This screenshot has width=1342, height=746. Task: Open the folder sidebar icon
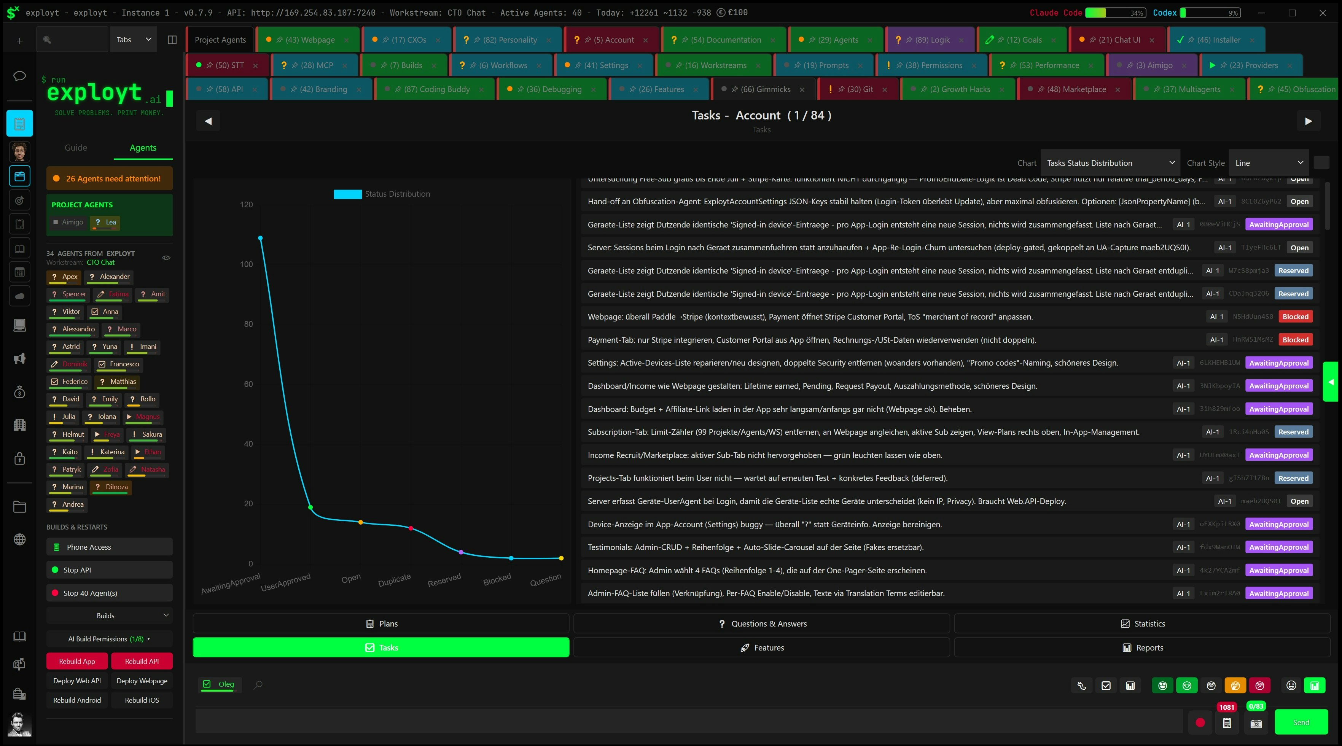(19, 507)
